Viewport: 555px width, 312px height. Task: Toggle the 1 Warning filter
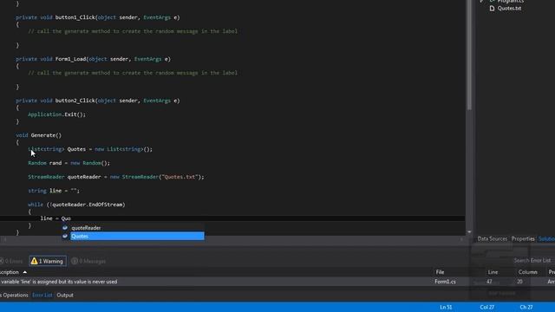pyautogui.click(x=48, y=261)
